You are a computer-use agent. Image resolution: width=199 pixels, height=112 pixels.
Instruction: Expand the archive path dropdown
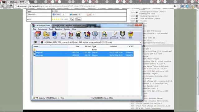coord(140,42)
